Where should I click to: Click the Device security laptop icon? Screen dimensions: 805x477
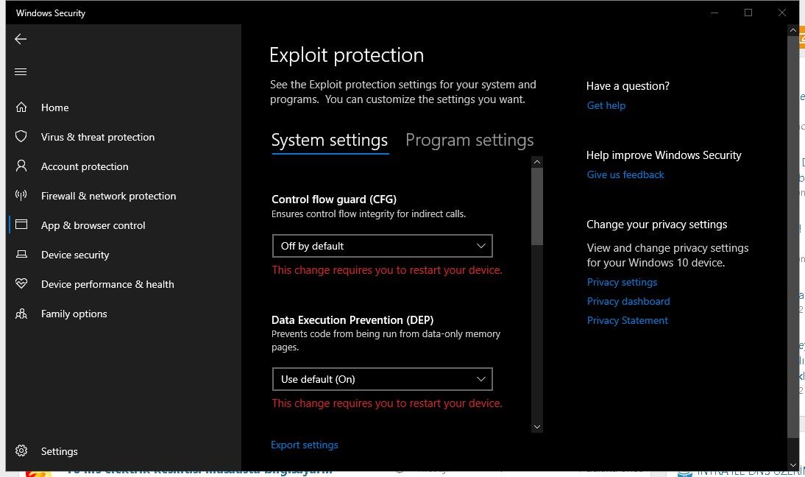coord(21,255)
